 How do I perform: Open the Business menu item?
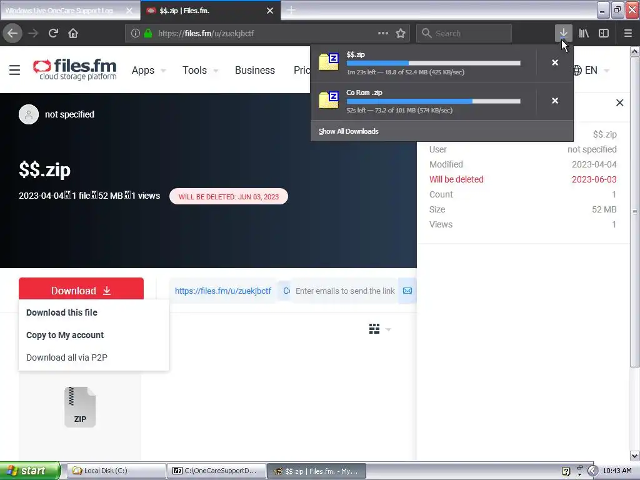[x=255, y=70]
